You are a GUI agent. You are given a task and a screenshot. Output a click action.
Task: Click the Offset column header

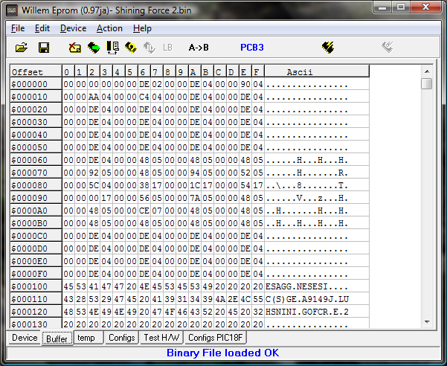36,71
